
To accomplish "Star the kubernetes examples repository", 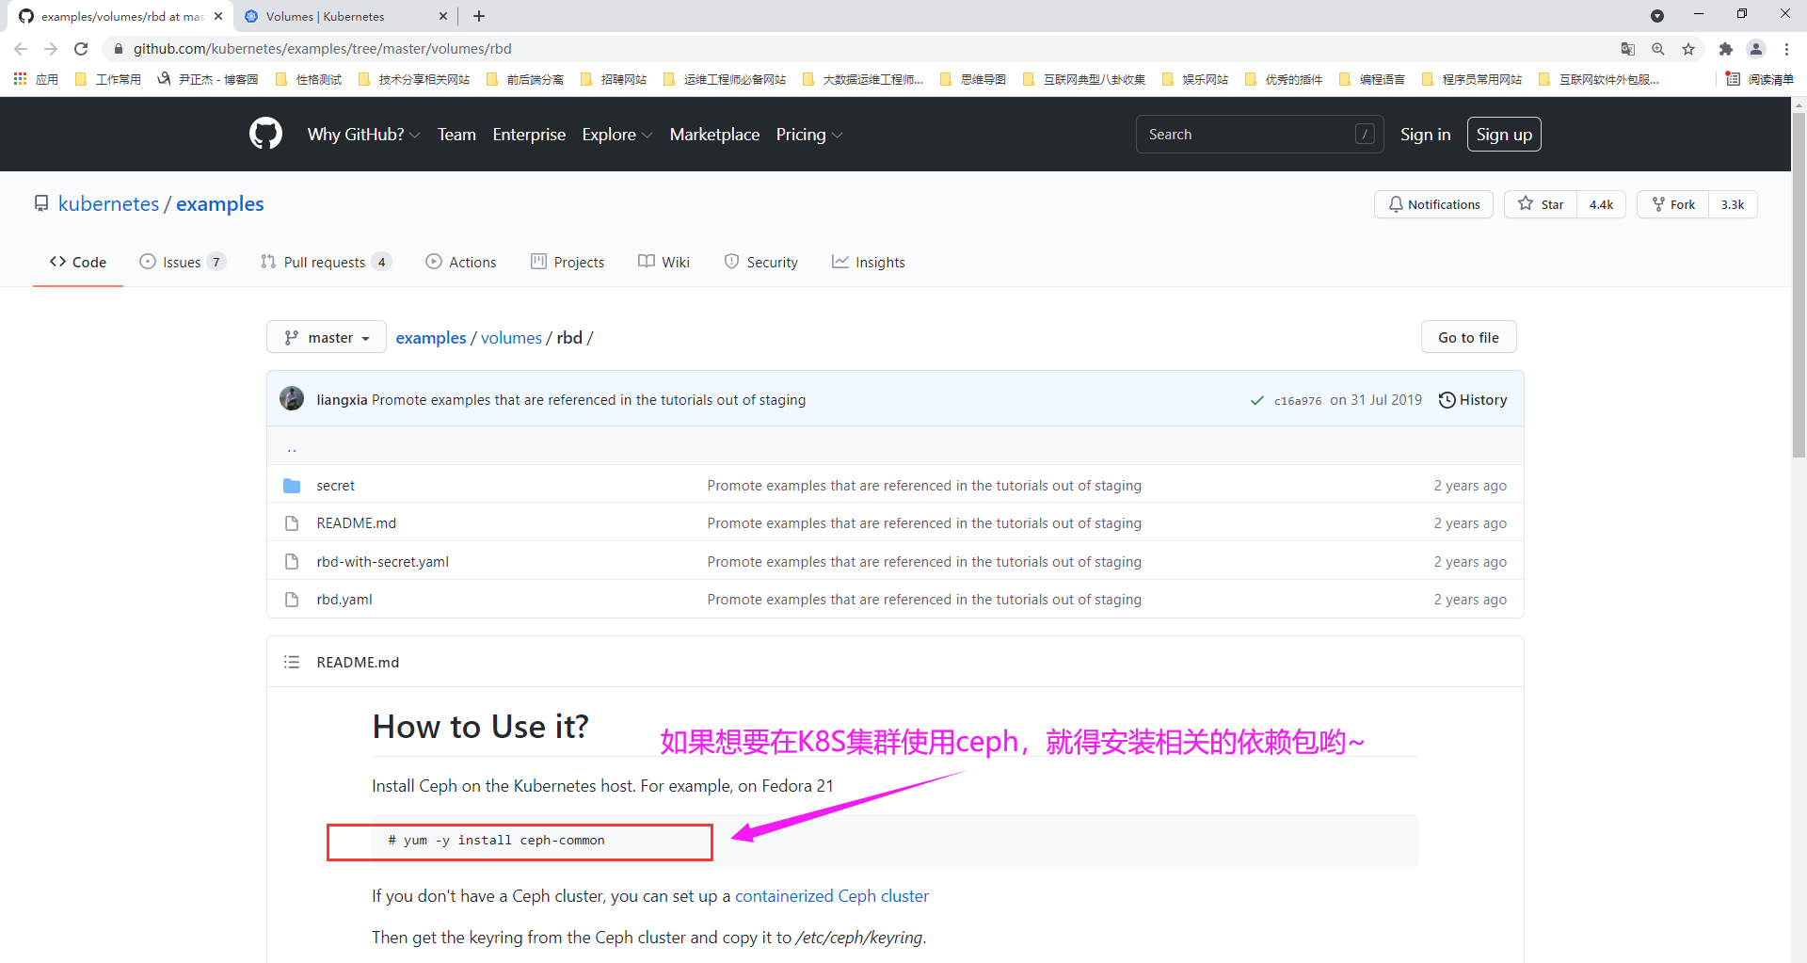I will tap(1541, 204).
